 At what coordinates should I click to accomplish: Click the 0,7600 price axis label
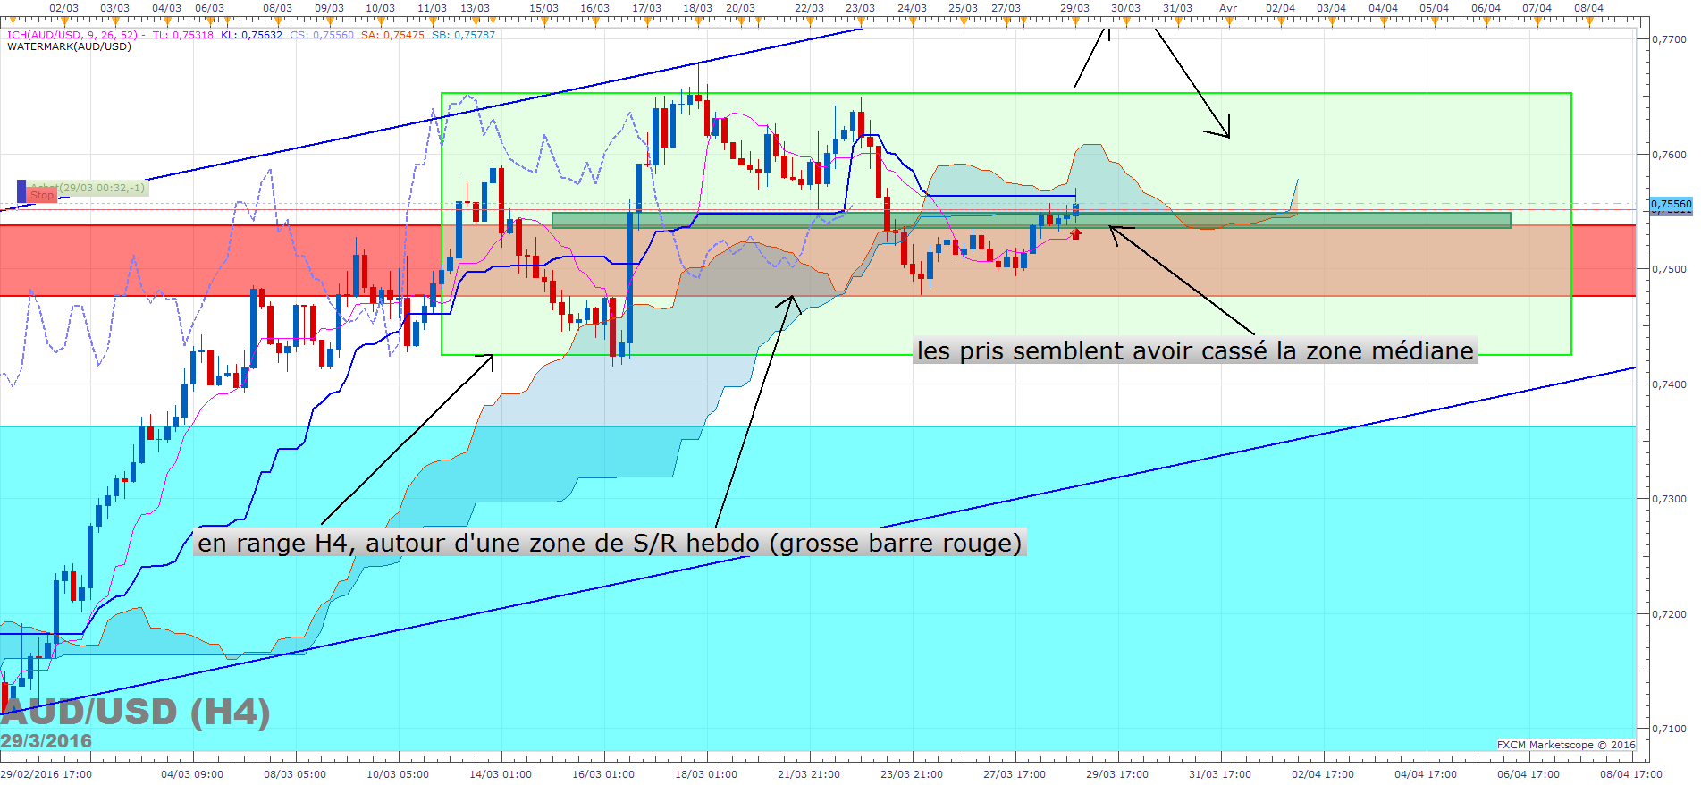1669,155
